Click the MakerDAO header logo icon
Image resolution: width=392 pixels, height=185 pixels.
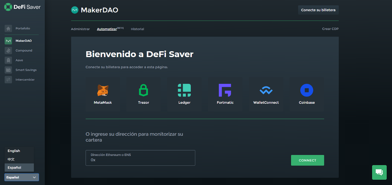(74, 10)
